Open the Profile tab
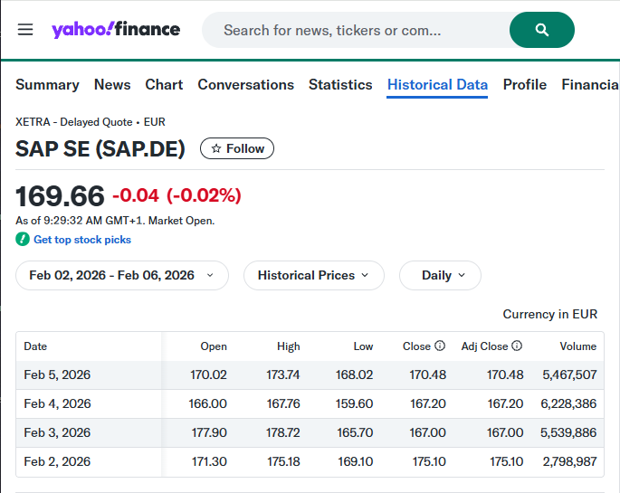The width and height of the screenshot is (620, 493). click(x=525, y=84)
